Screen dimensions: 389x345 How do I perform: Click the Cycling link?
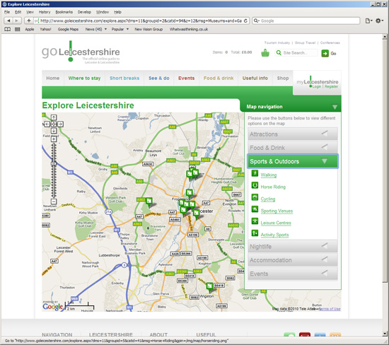tap(268, 199)
